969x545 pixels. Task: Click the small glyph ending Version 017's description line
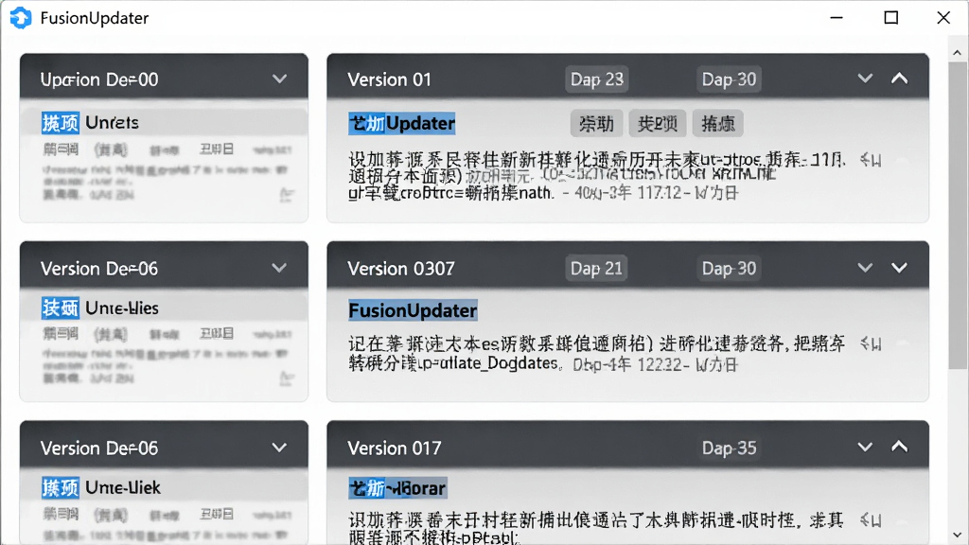click(871, 521)
